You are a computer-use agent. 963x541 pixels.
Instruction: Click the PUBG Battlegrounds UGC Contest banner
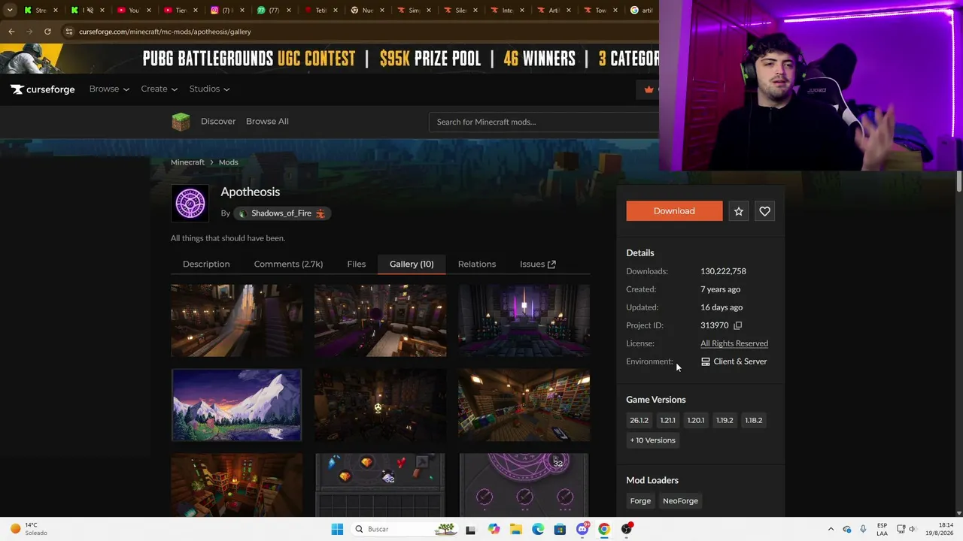(x=330, y=59)
